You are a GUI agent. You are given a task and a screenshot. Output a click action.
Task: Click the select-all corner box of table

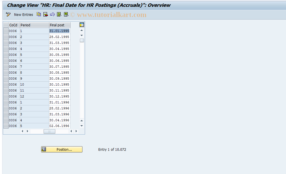[6, 25]
